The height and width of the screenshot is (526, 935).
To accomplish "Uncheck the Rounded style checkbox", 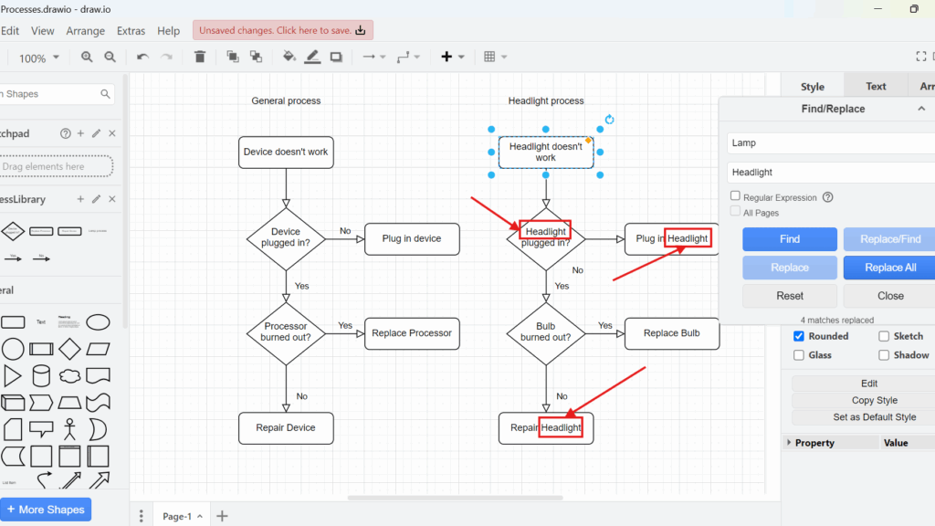I will [797, 335].
